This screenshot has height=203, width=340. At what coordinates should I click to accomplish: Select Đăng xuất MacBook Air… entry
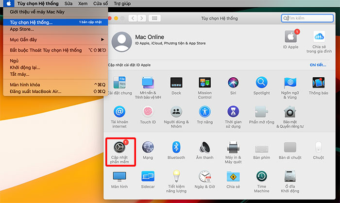(56, 91)
